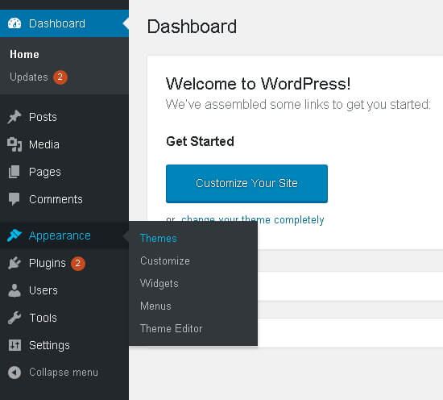The width and height of the screenshot is (443, 400).
Task: Click the Posts pushpin icon
Action: pos(14,117)
